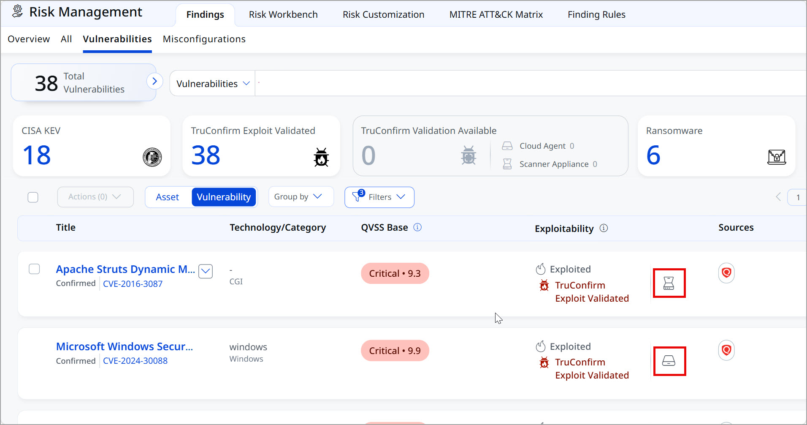Click the TruConfirm Validation Available bug icon
This screenshot has width=807, height=425.
point(468,155)
